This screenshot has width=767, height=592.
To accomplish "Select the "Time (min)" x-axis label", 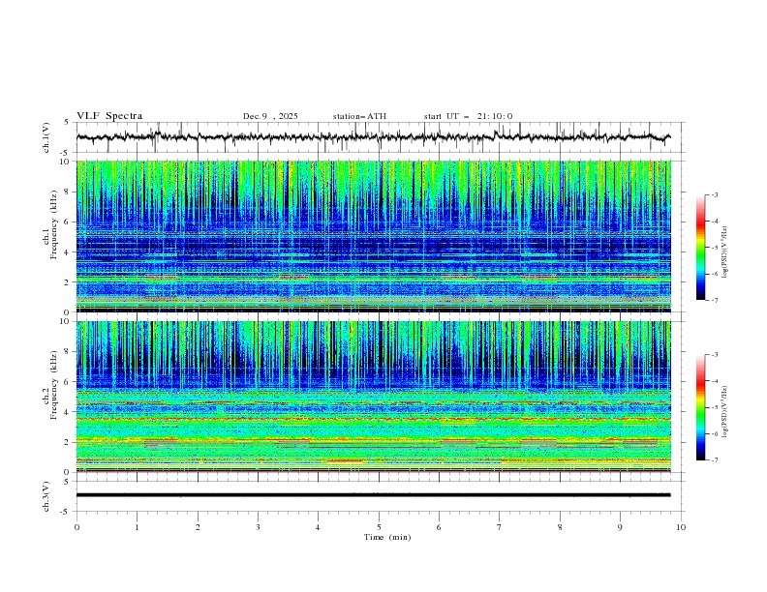I will [x=387, y=537].
